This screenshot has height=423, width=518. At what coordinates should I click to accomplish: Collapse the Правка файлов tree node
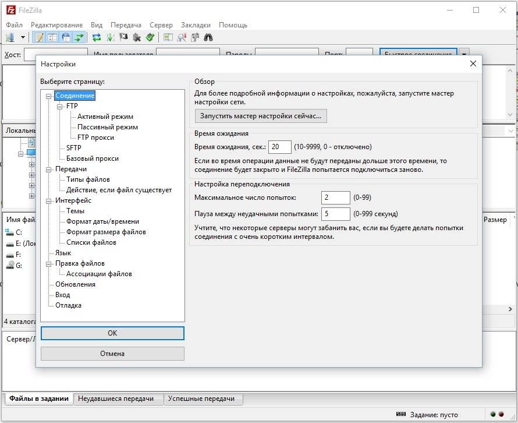(x=48, y=264)
